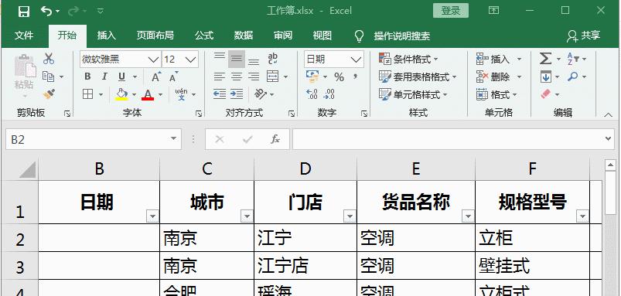Image resolution: width=621 pixels, height=296 pixels.
Task: Open the number format 日期 dropdown
Action: (356, 60)
